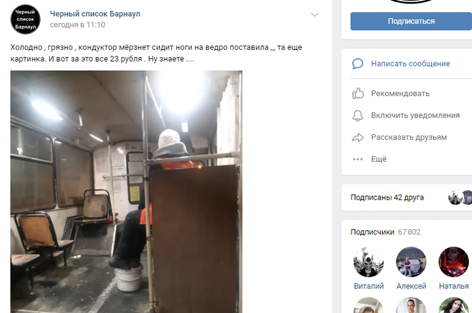Screen dimensions: 472x313
Task: Choose Рассказать друзьям option
Action: point(409,137)
